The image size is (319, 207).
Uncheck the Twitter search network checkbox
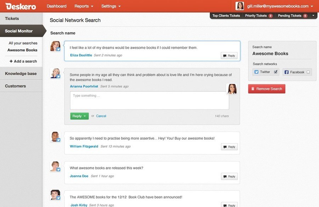tap(276, 72)
